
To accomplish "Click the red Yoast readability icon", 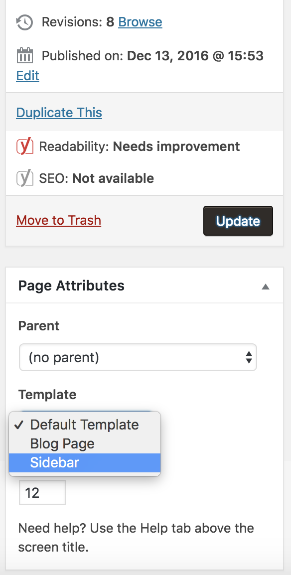I will [x=25, y=146].
